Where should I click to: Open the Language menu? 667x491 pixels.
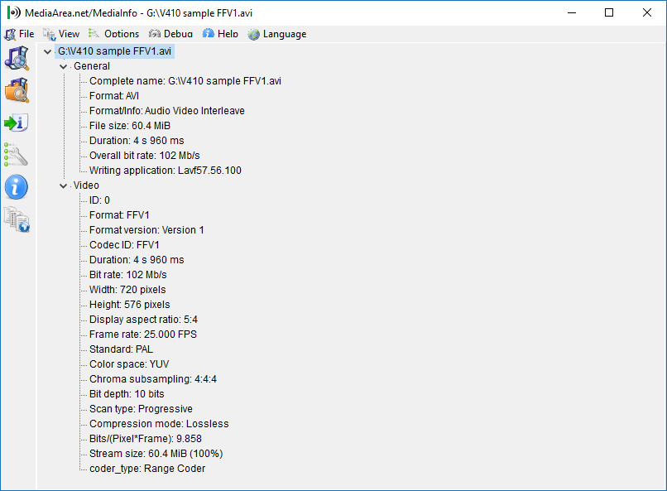point(285,34)
